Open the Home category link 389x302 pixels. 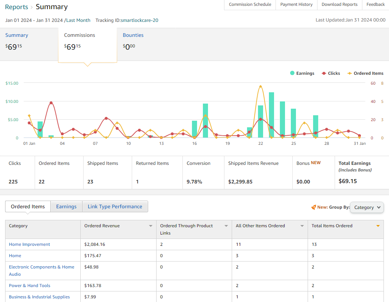click(x=15, y=256)
